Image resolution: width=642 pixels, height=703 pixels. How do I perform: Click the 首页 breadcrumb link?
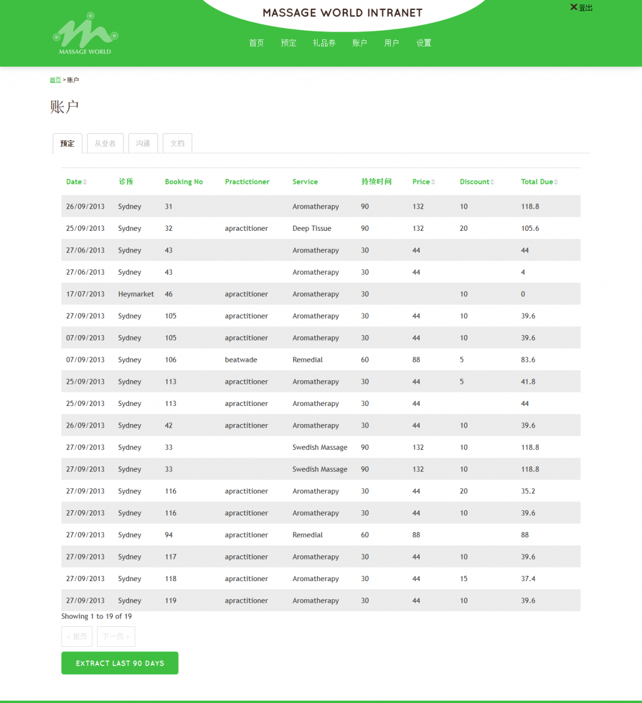click(55, 80)
